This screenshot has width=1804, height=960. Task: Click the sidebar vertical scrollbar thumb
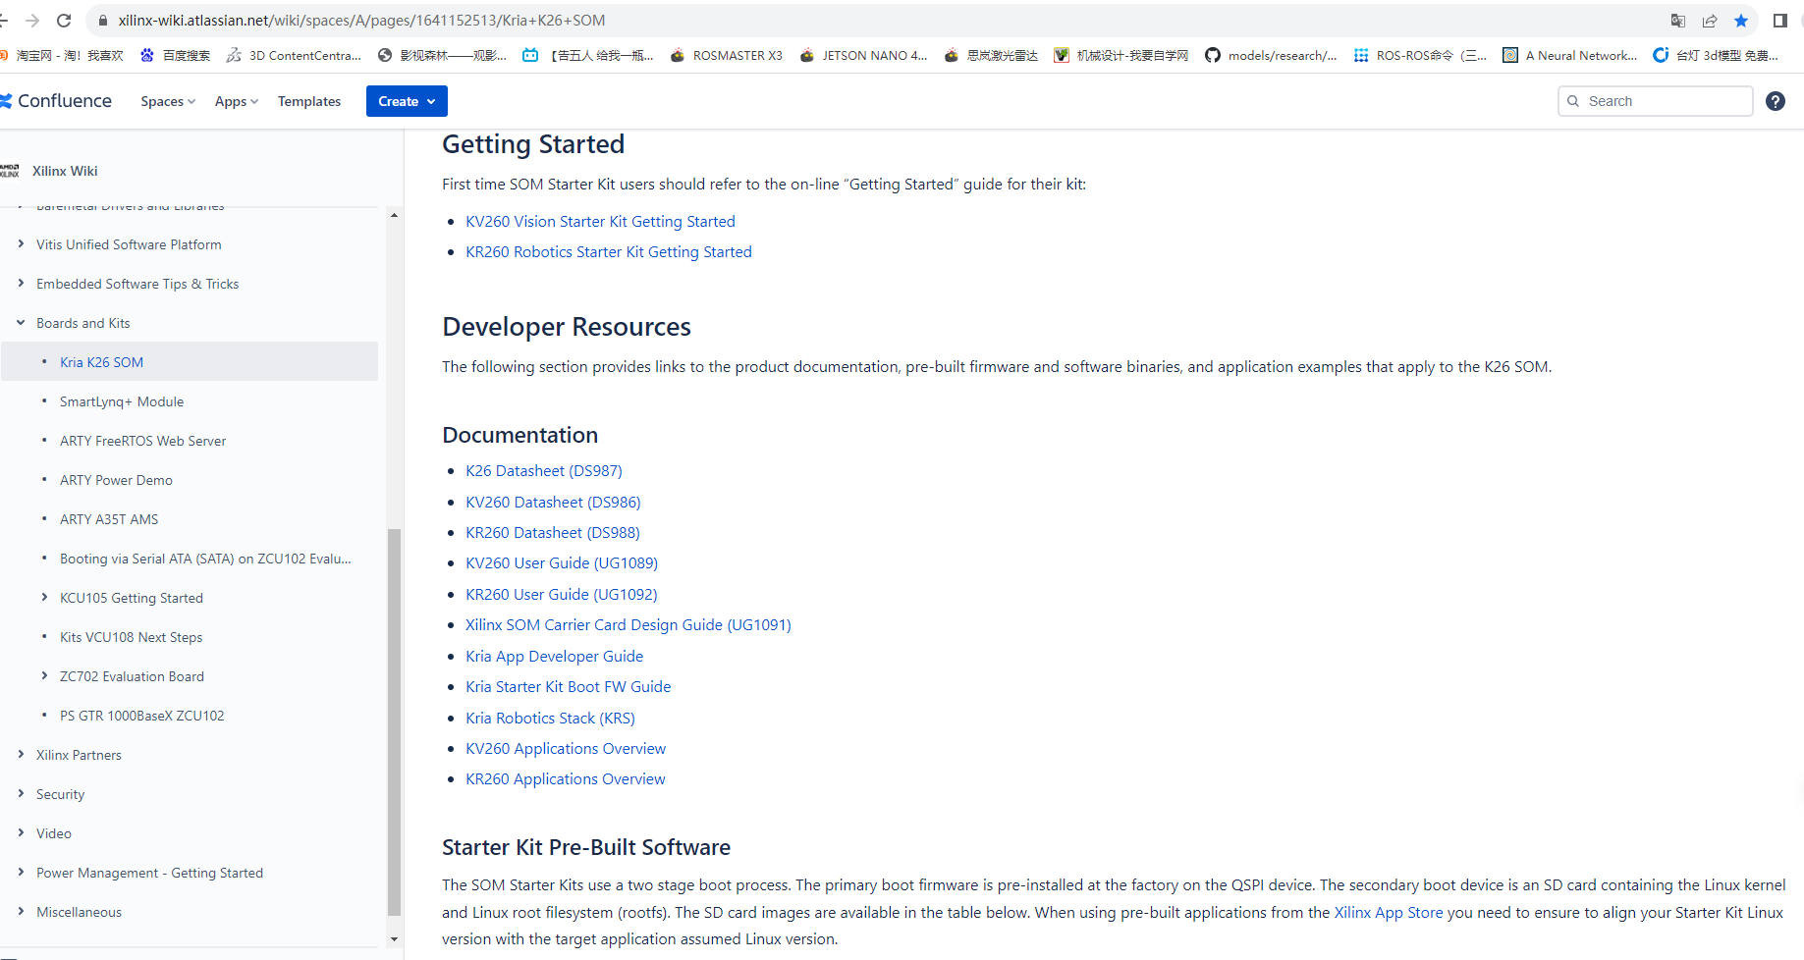point(394,721)
